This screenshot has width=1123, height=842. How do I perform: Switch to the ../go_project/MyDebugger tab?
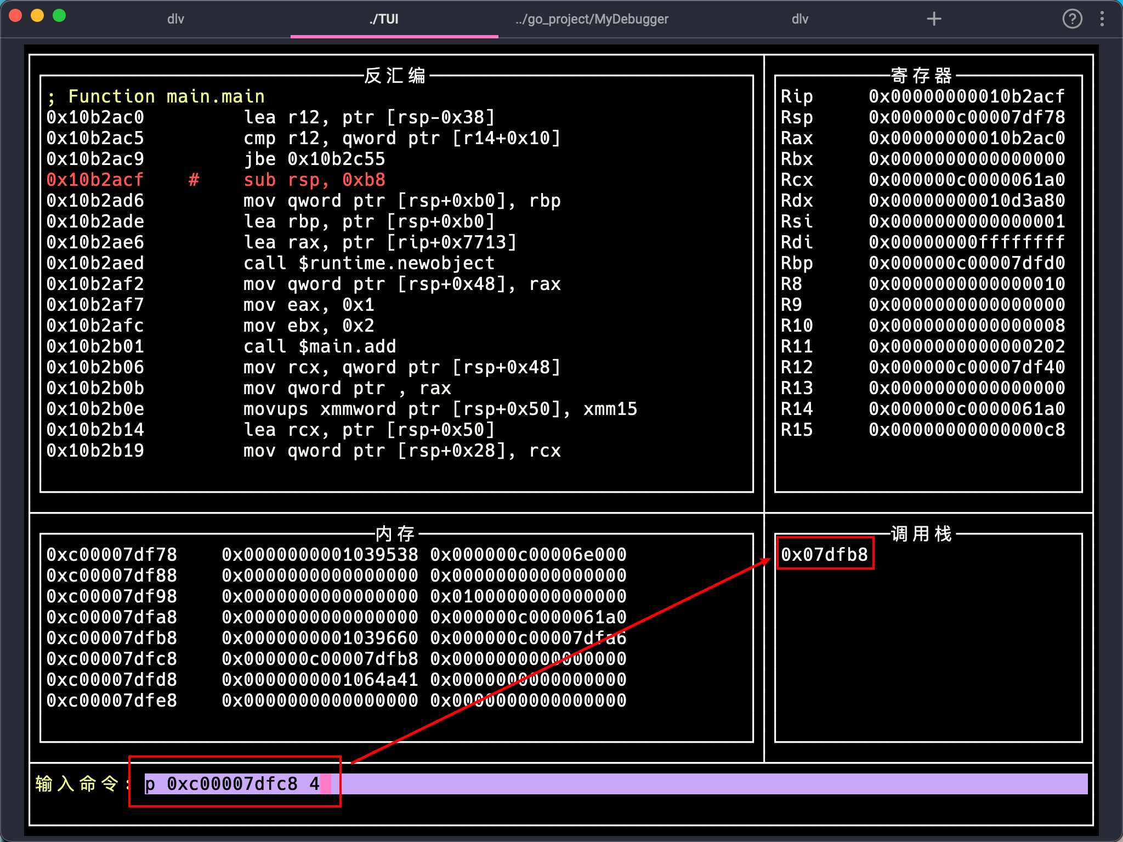592,19
